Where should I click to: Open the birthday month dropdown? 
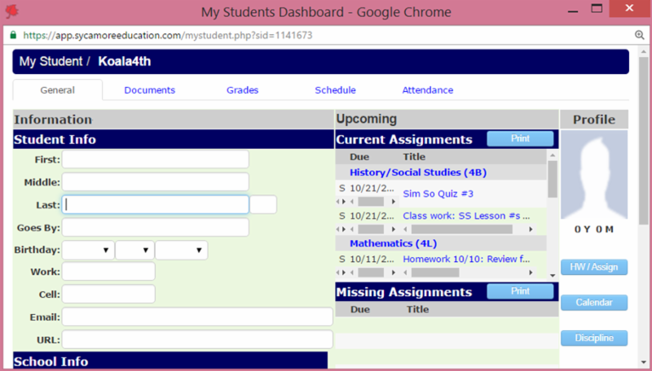[x=87, y=251]
